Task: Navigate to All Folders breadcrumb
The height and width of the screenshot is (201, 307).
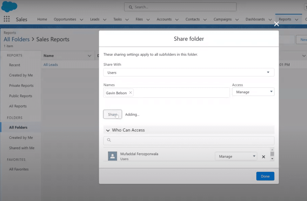Action: 17,39
